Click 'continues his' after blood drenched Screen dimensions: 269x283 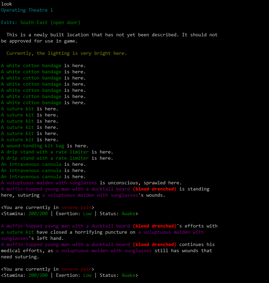[197, 245]
